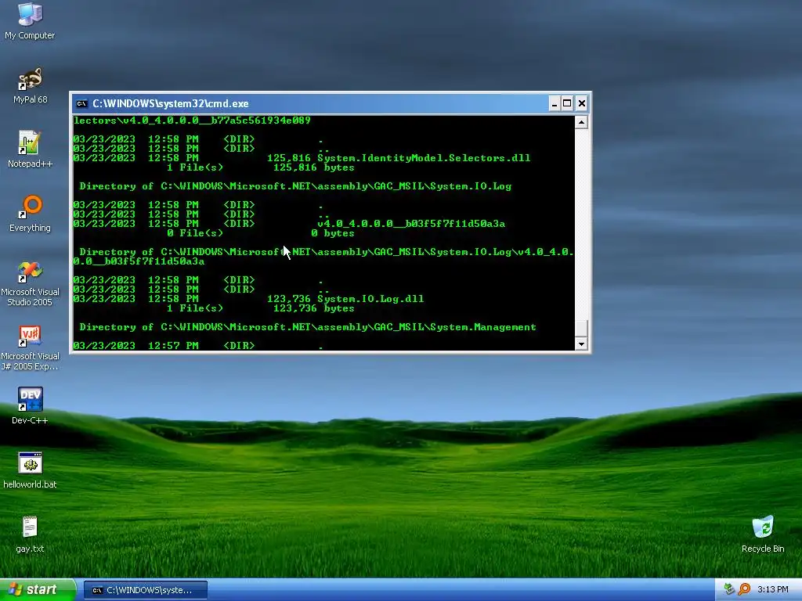
Task: Maximize the cmd.exe window
Action: (567, 104)
